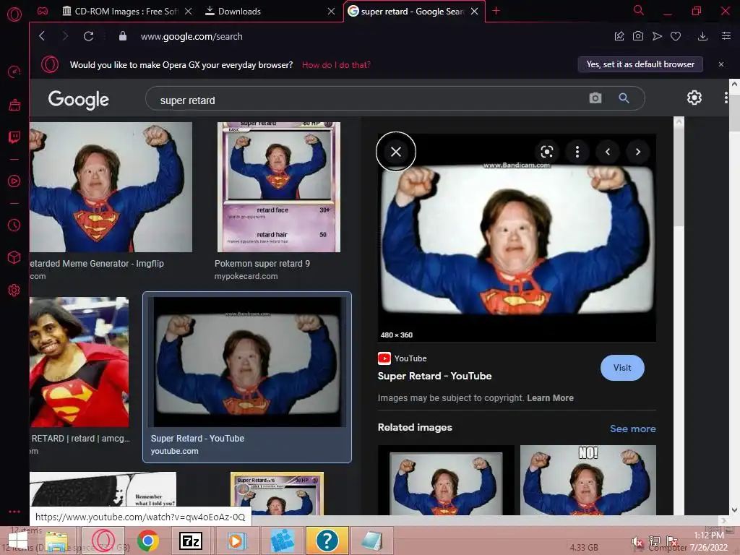740x555 pixels.
Task: Open sidebar setup three-dots at bottom
Action: (x=14, y=512)
